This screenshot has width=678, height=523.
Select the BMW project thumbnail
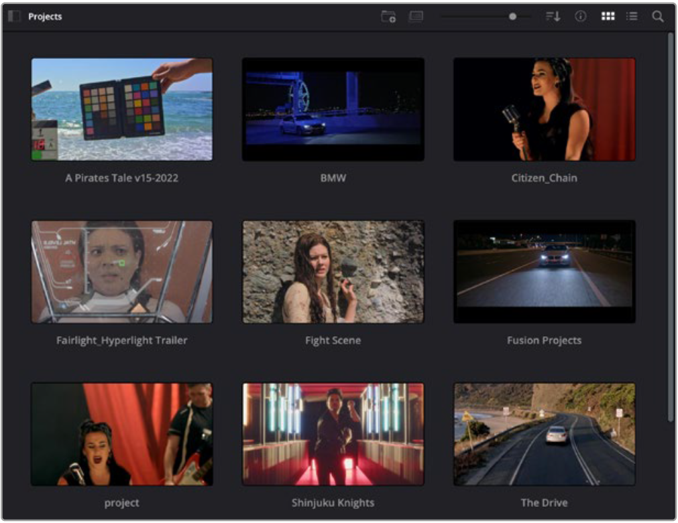[333, 109]
